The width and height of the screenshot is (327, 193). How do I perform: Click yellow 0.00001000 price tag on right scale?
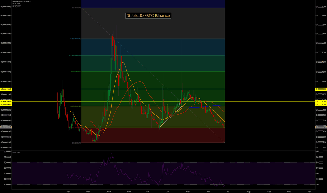click(x=321, y=105)
